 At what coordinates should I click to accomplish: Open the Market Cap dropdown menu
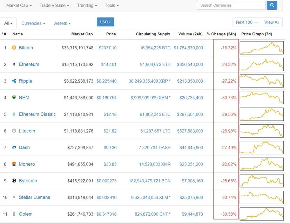coord(19,6)
